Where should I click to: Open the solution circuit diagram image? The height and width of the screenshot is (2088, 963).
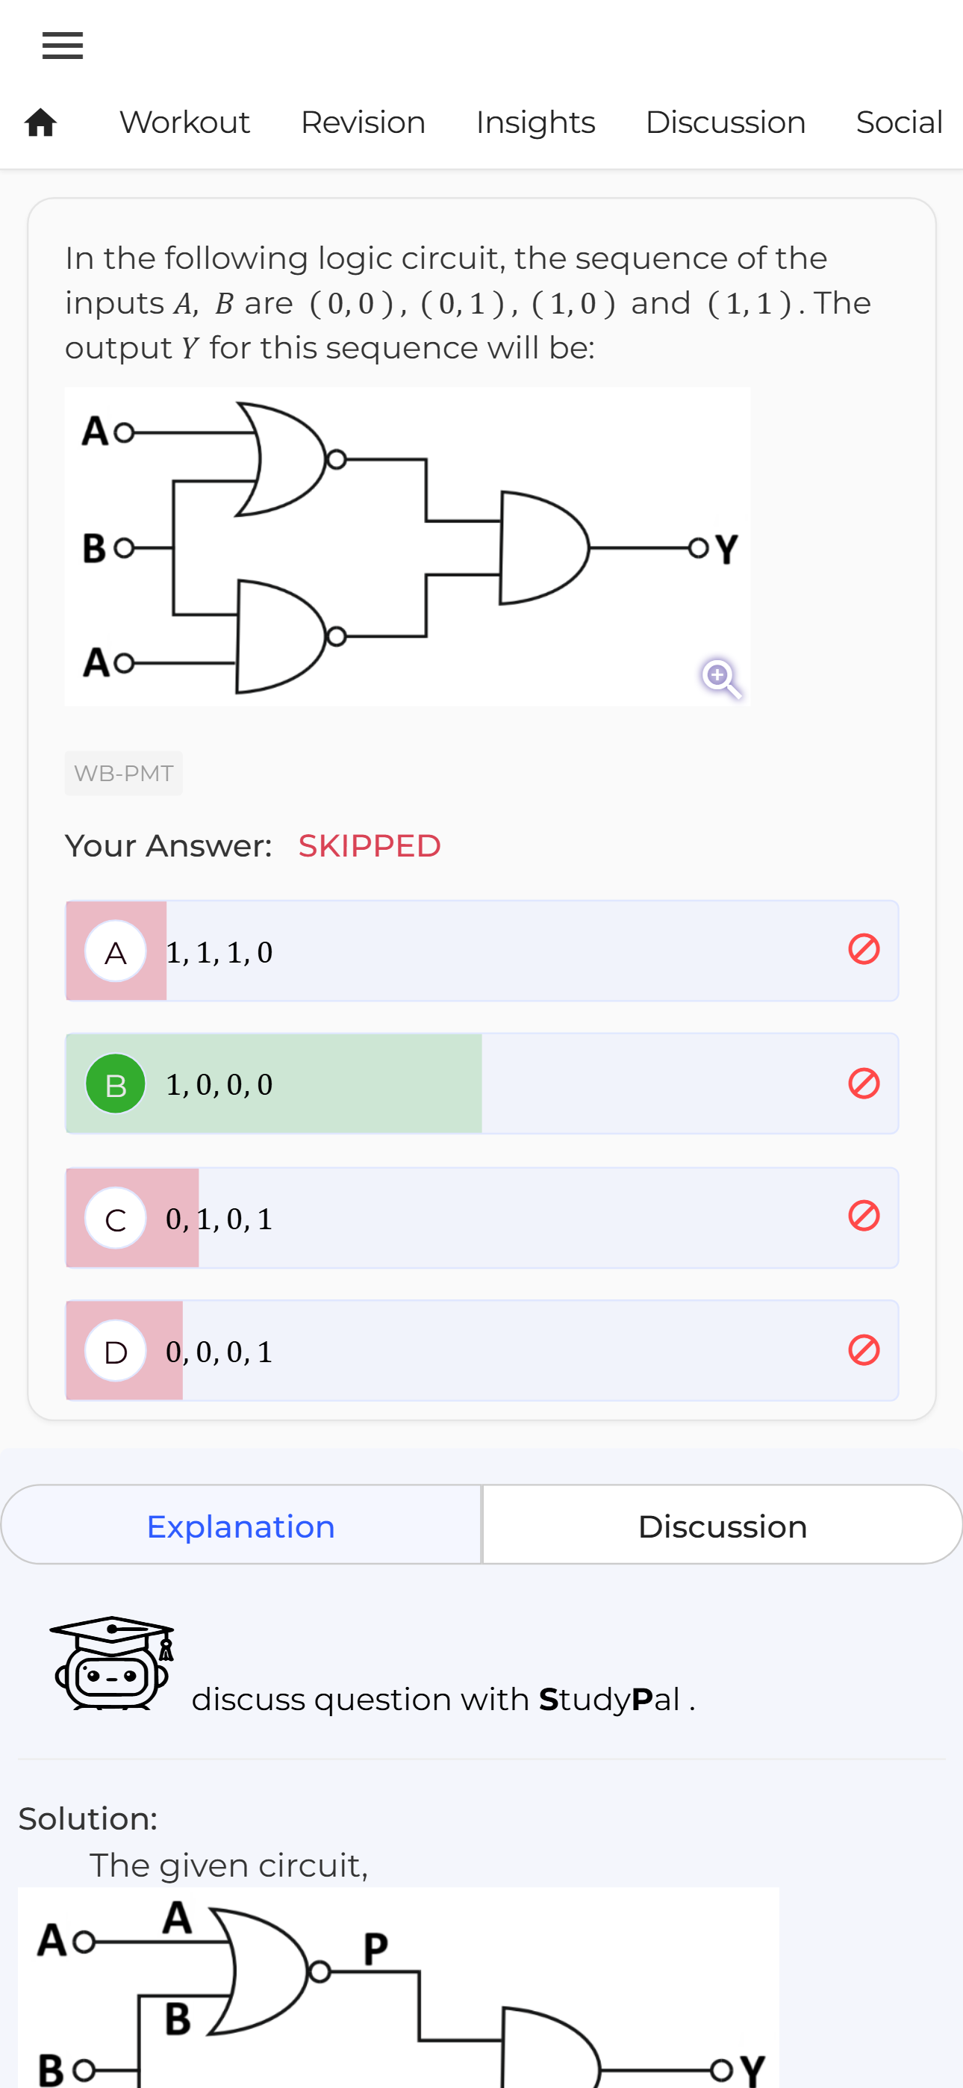point(398,1987)
